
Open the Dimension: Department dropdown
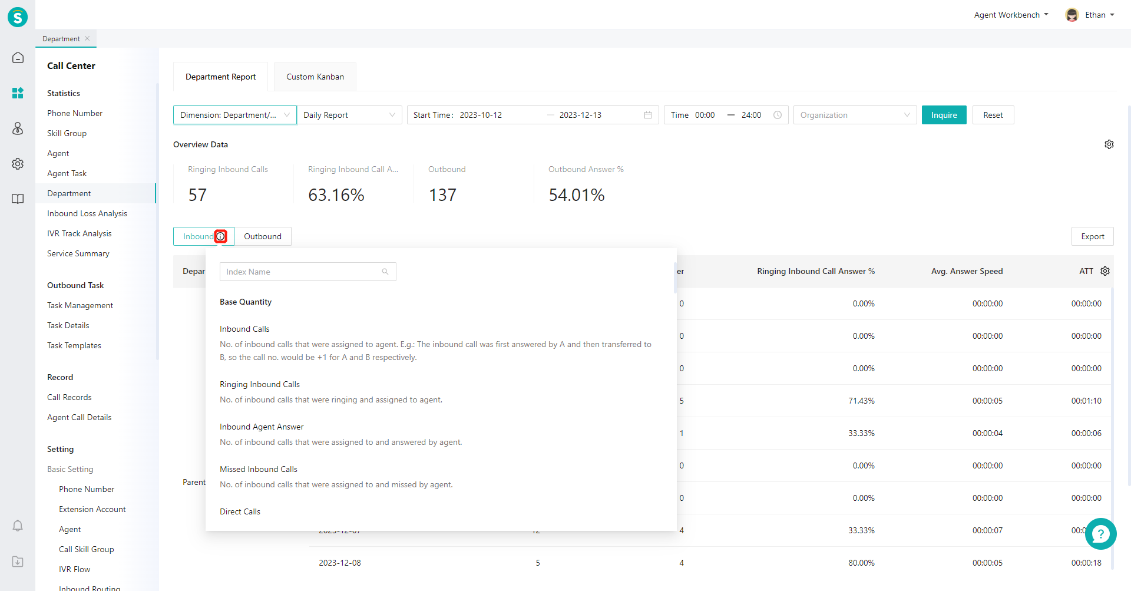pyautogui.click(x=235, y=115)
